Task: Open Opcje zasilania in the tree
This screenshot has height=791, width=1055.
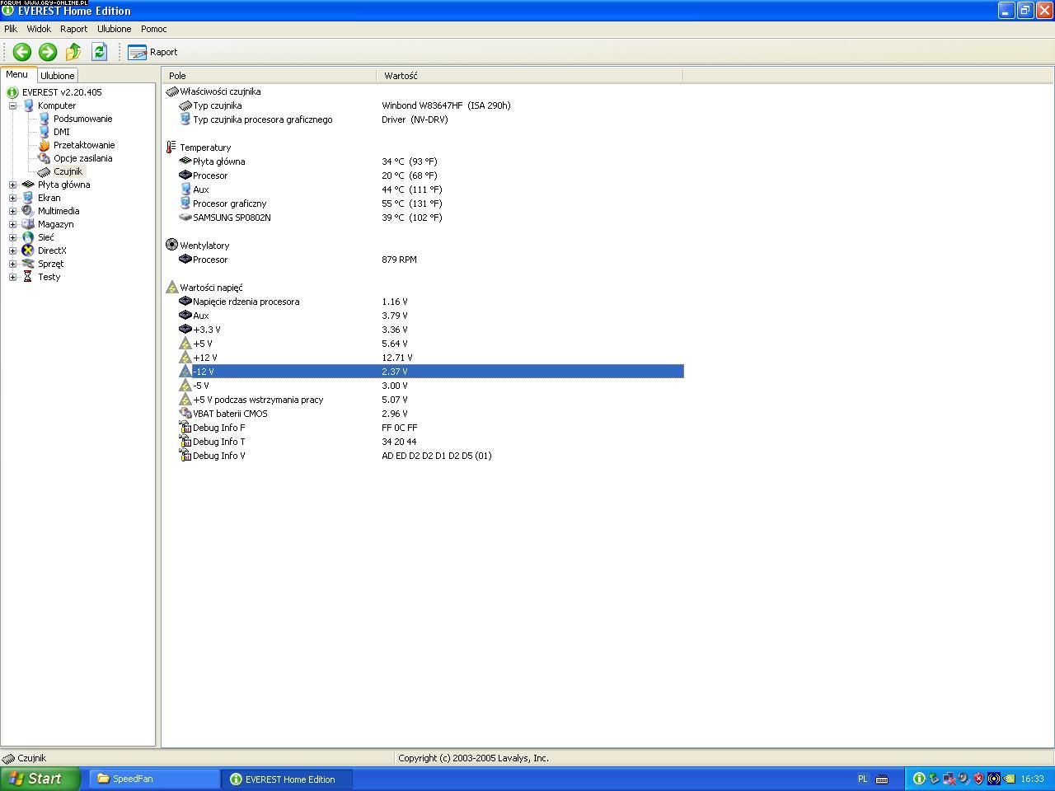Action: click(82, 158)
